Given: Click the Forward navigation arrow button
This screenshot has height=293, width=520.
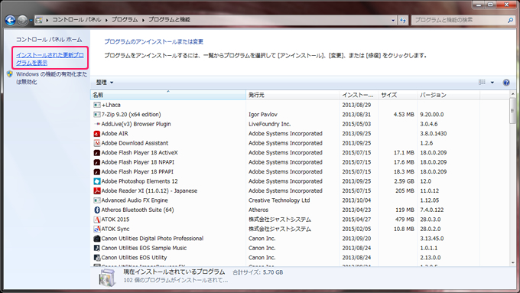Looking at the screenshot, I should [22, 20].
